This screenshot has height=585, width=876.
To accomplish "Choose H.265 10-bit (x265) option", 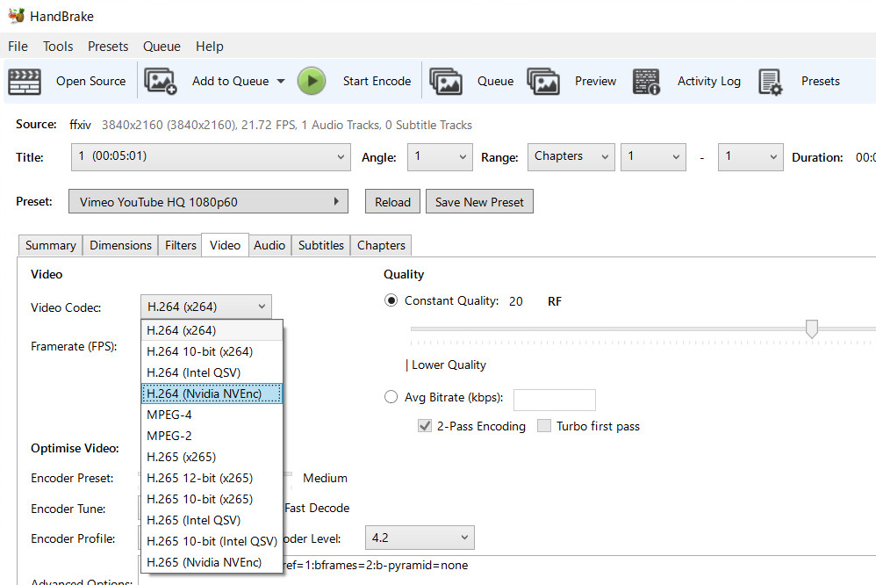I will click(x=212, y=499).
